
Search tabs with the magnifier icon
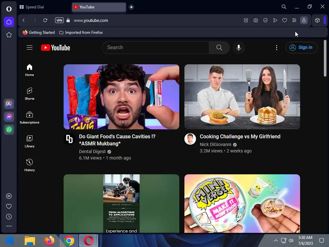(284, 7)
